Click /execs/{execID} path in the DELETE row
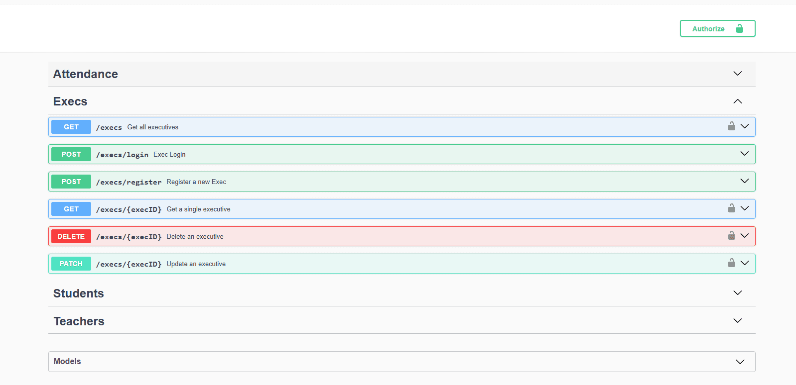The image size is (796, 385). (x=129, y=237)
